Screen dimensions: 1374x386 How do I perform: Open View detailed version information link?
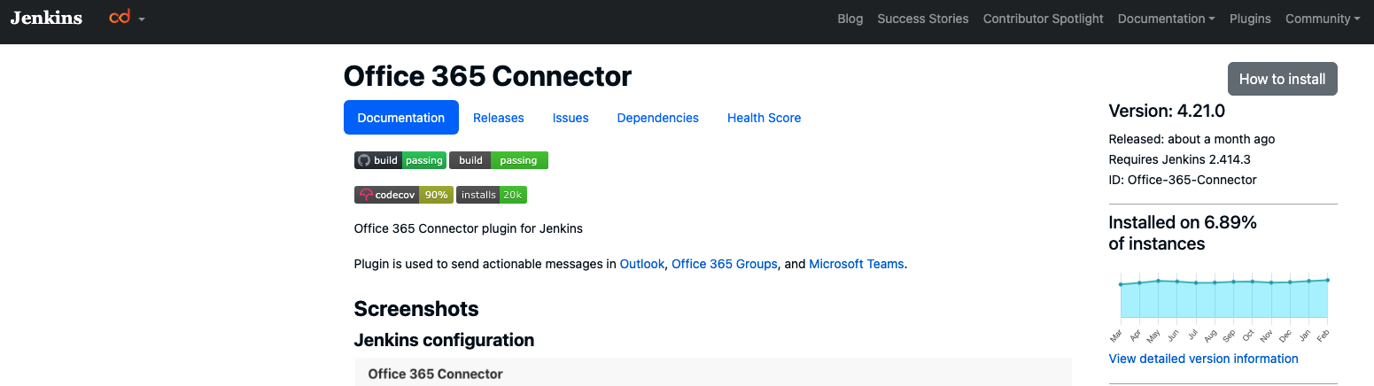(1203, 359)
